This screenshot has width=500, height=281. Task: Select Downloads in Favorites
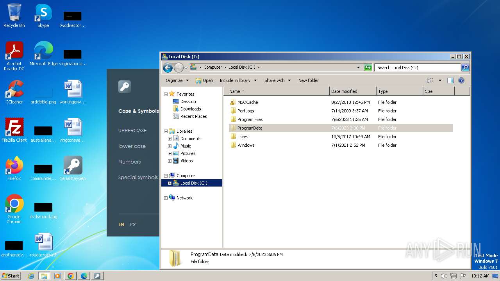click(191, 109)
